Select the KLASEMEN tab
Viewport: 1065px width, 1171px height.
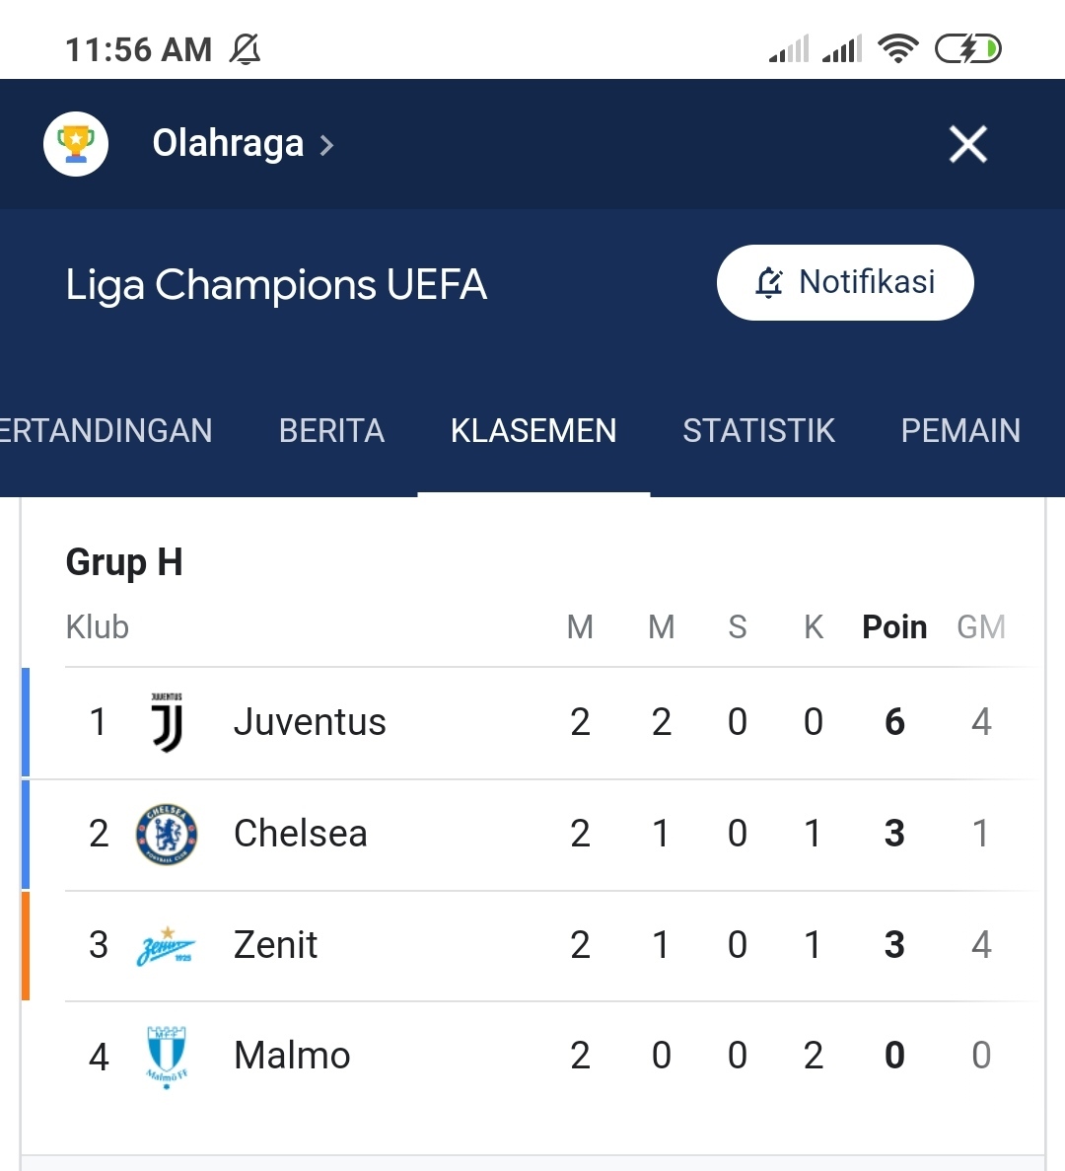pyautogui.click(x=533, y=431)
